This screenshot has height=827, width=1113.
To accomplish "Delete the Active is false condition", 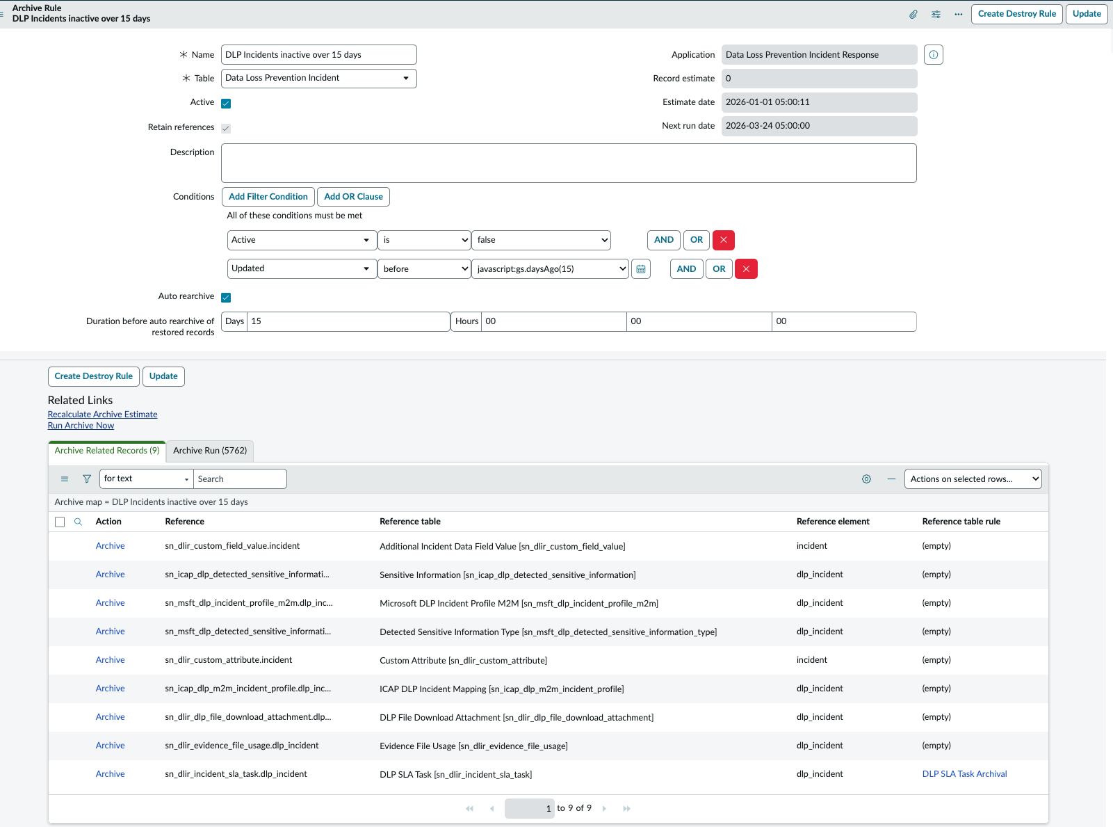I will tap(724, 240).
